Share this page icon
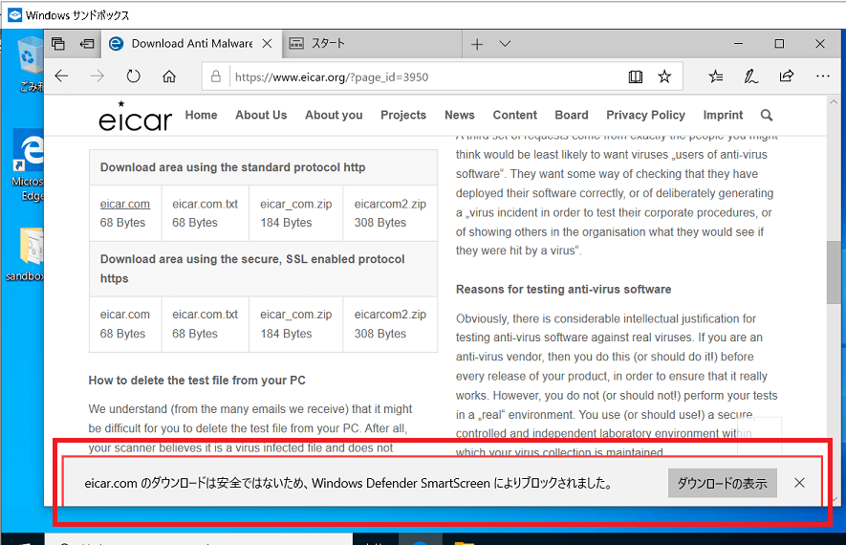Image resolution: width=846 pixels, height=545 pixels. coord(787,76)
